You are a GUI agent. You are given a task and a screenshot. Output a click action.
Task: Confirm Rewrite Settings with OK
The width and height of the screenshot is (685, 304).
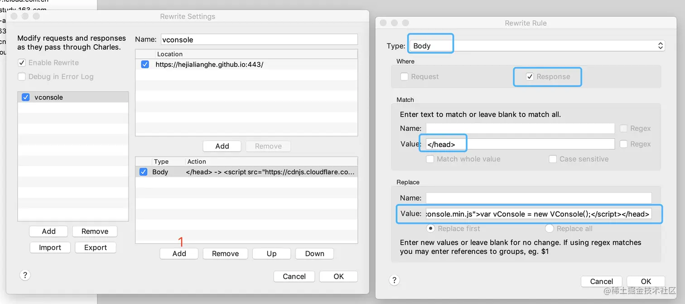(x=338, y=276)
